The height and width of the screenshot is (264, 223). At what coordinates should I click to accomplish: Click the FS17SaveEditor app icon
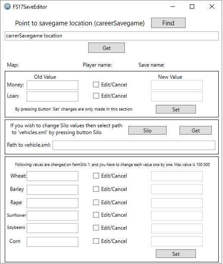pos(7,6)
